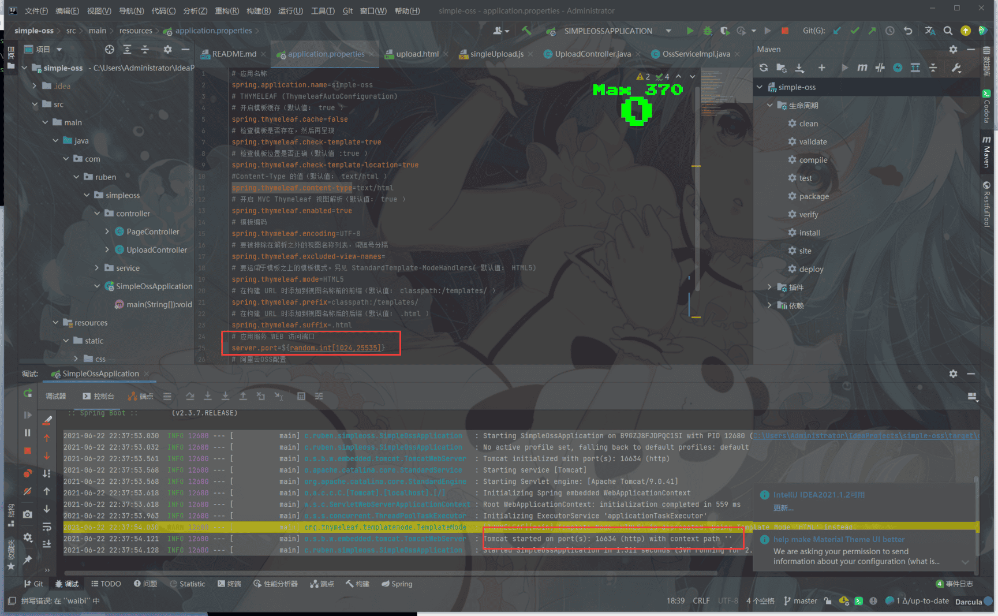
Task: Toggle soft-wrap in the console
Action: click(x=47, y=527)
